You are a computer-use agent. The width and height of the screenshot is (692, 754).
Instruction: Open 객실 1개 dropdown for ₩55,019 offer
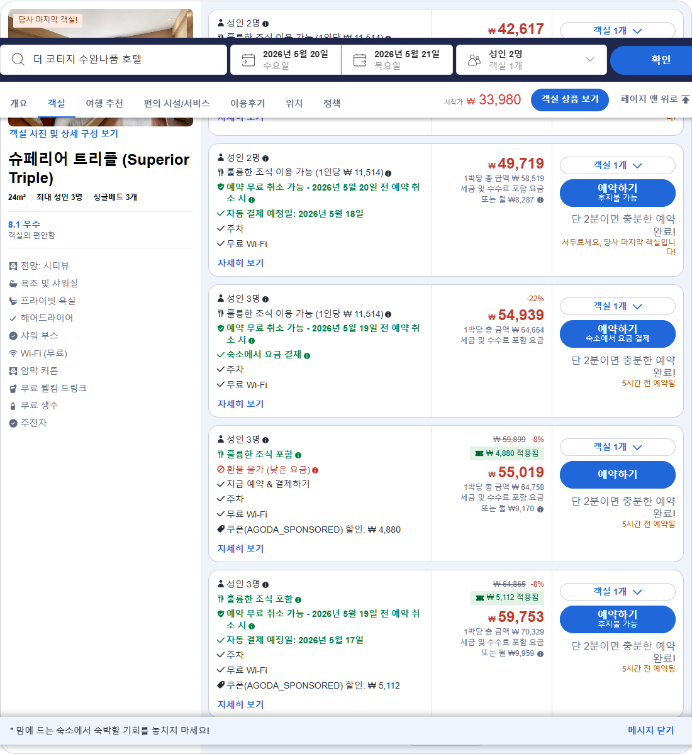click(x=618, y=447)
